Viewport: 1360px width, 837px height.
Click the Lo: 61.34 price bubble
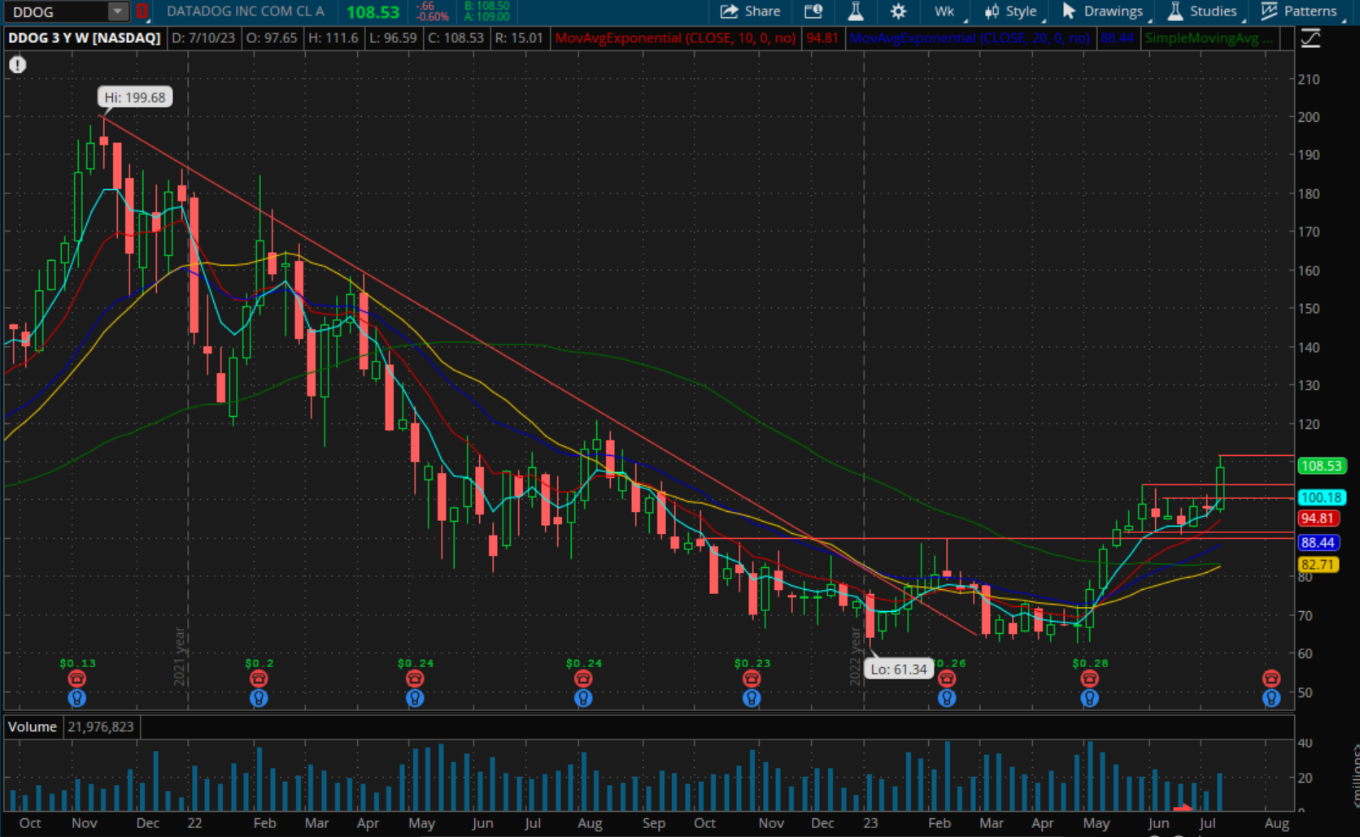pos(899,670)
